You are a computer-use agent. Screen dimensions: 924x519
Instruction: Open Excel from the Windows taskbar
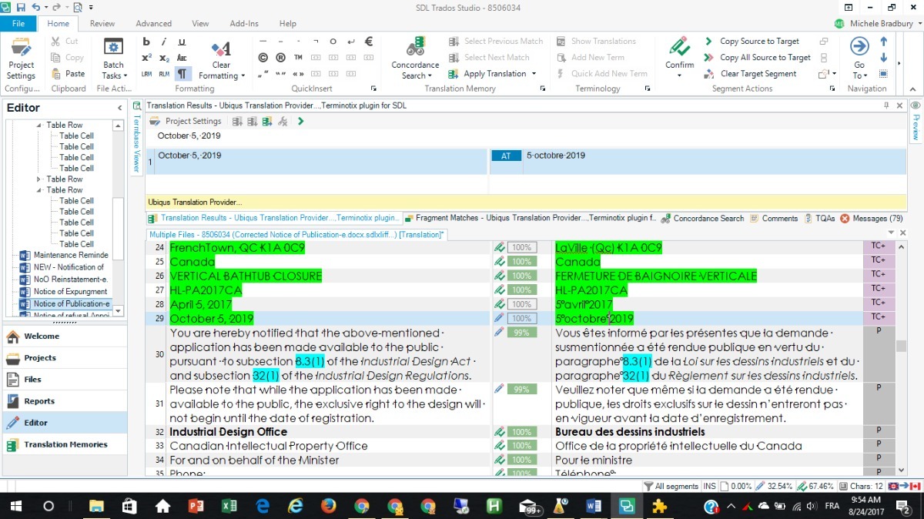point(229,506)
